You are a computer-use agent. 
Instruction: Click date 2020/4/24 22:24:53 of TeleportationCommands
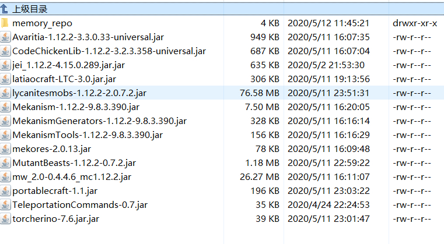point(328,205)
